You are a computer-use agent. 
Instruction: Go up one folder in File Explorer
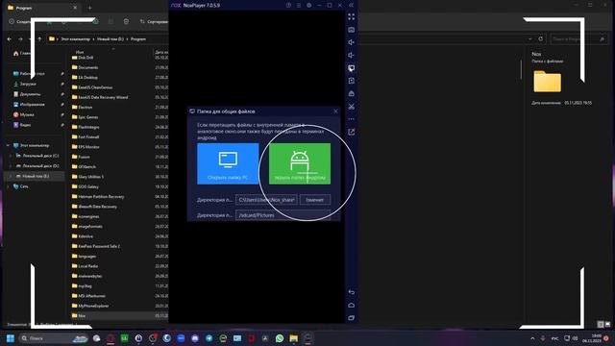[x=39, y=39]
